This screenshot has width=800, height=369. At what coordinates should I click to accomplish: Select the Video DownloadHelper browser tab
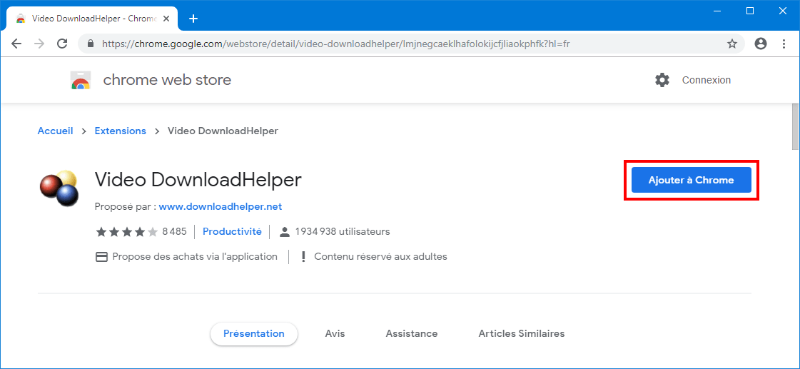pyautogui.click(x=93, y=19)
